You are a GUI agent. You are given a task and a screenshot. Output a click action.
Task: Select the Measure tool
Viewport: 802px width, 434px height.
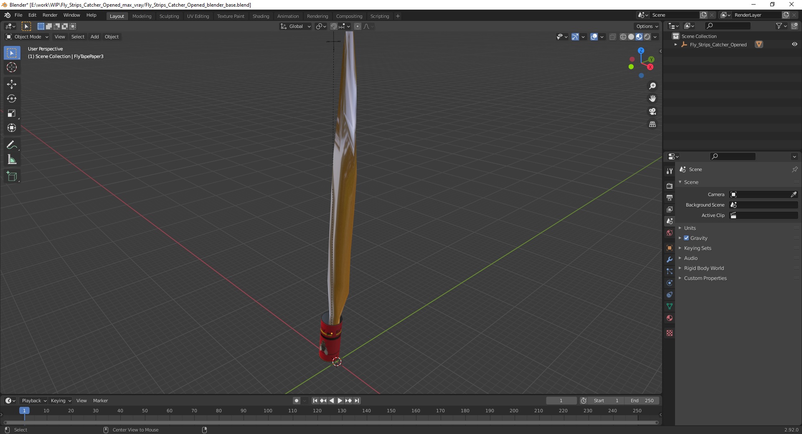[12, 159]
